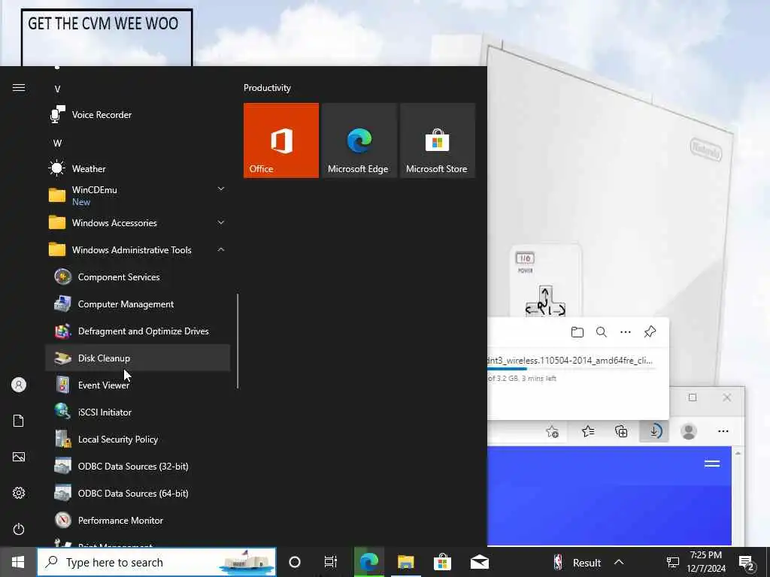Open ODBC Data Sources (64-bit)
Screen dimensions: 770x577
(x=138, y=493)
